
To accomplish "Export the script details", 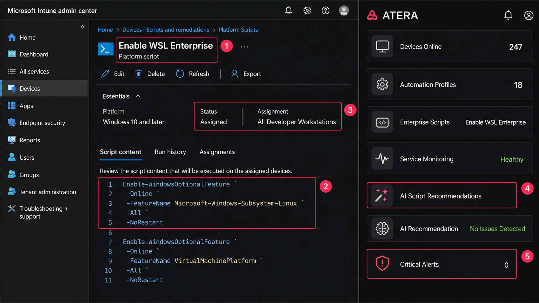I will click(246, 74).
